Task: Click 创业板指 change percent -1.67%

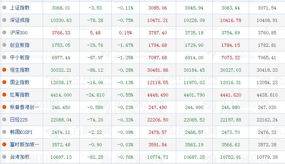Action: coord(125,45)
